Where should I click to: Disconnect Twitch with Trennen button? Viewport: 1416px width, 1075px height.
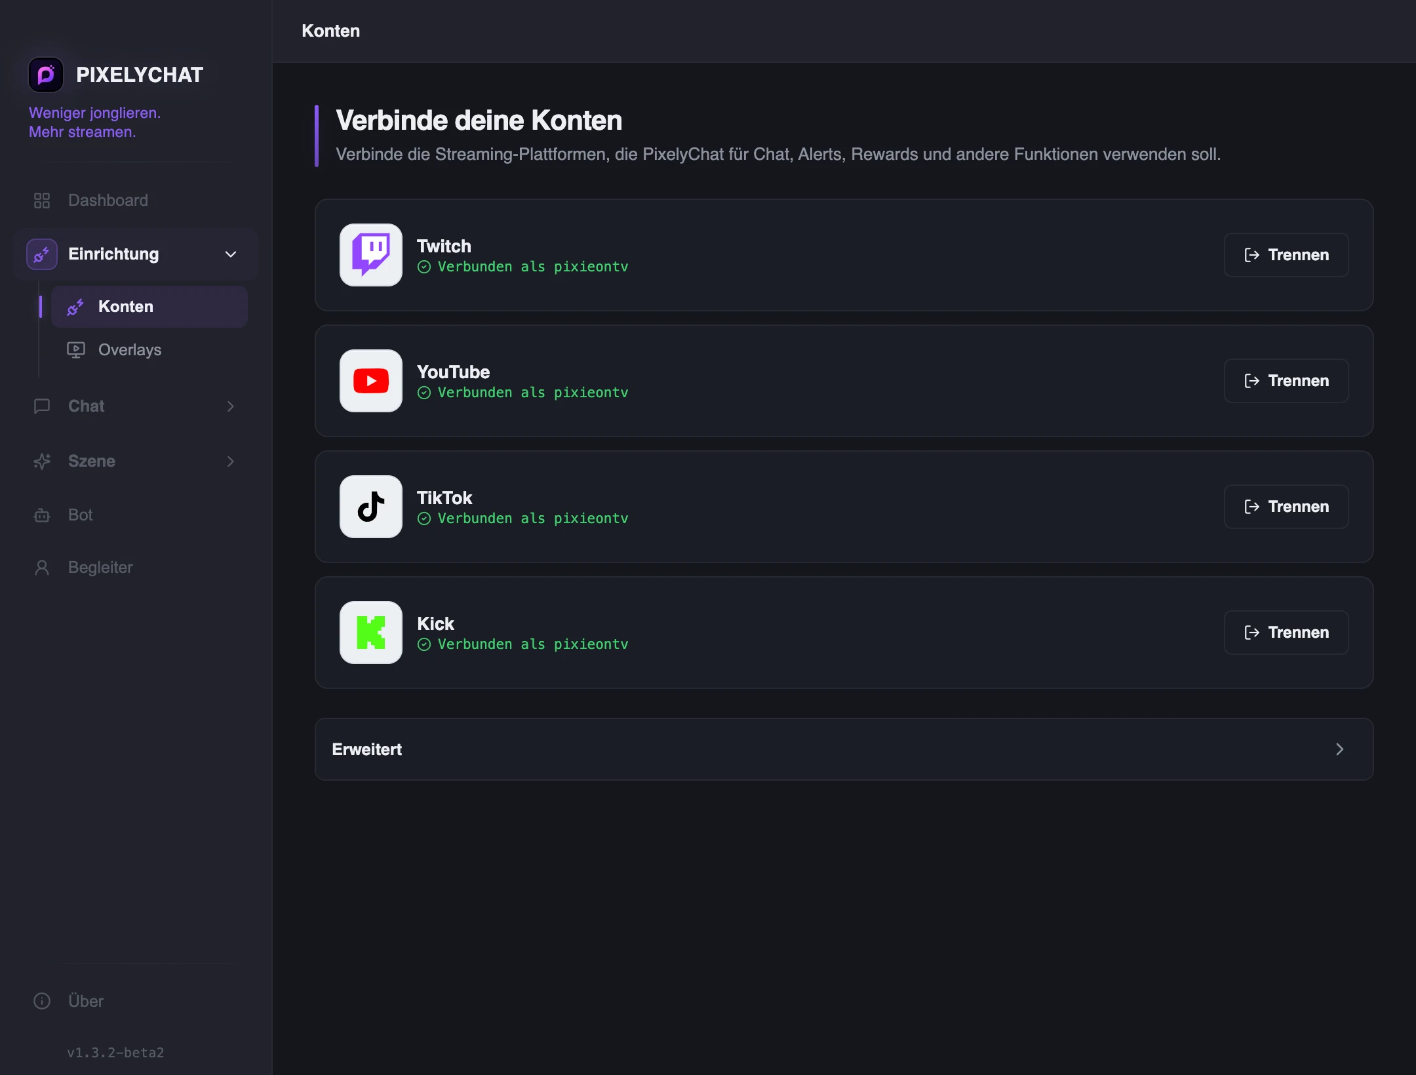(x=1286, y=255)
